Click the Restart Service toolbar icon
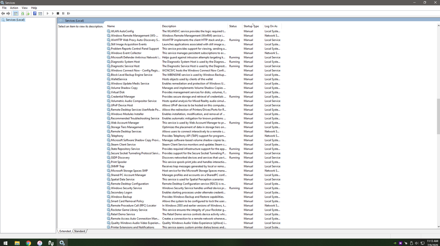440x246 pixels. [x=68, y=13]
